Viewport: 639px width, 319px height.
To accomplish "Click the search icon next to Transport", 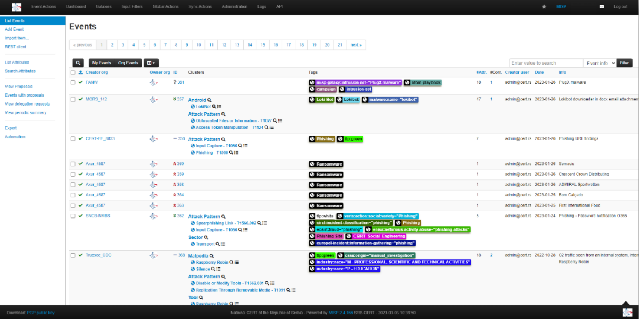I will click(x=218, y=244).
